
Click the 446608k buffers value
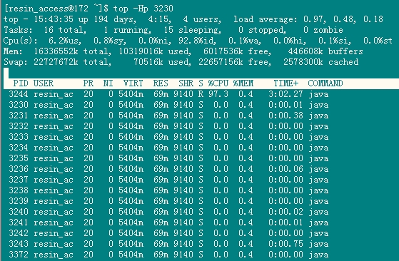pos(305,51)
